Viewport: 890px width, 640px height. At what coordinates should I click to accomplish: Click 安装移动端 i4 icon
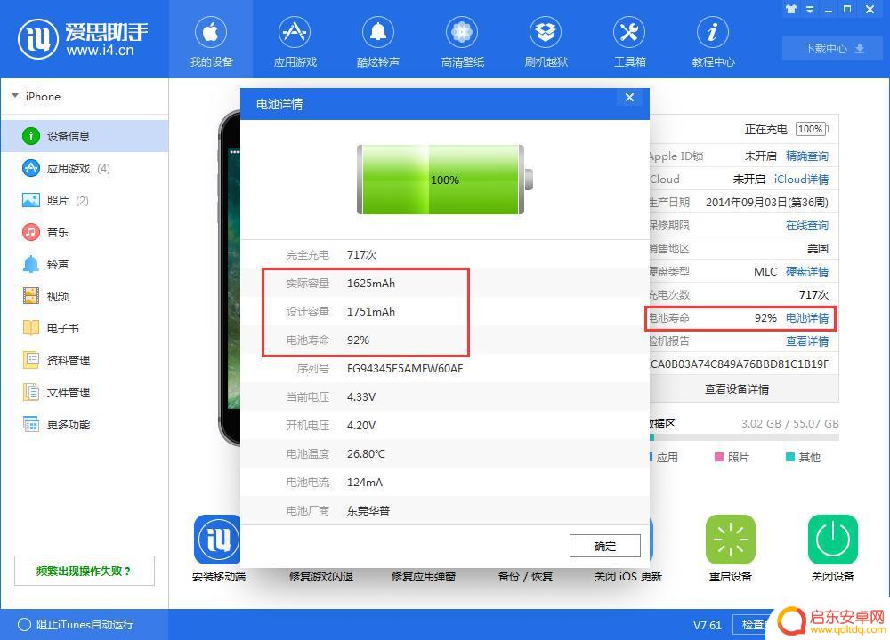click(218, 539)
